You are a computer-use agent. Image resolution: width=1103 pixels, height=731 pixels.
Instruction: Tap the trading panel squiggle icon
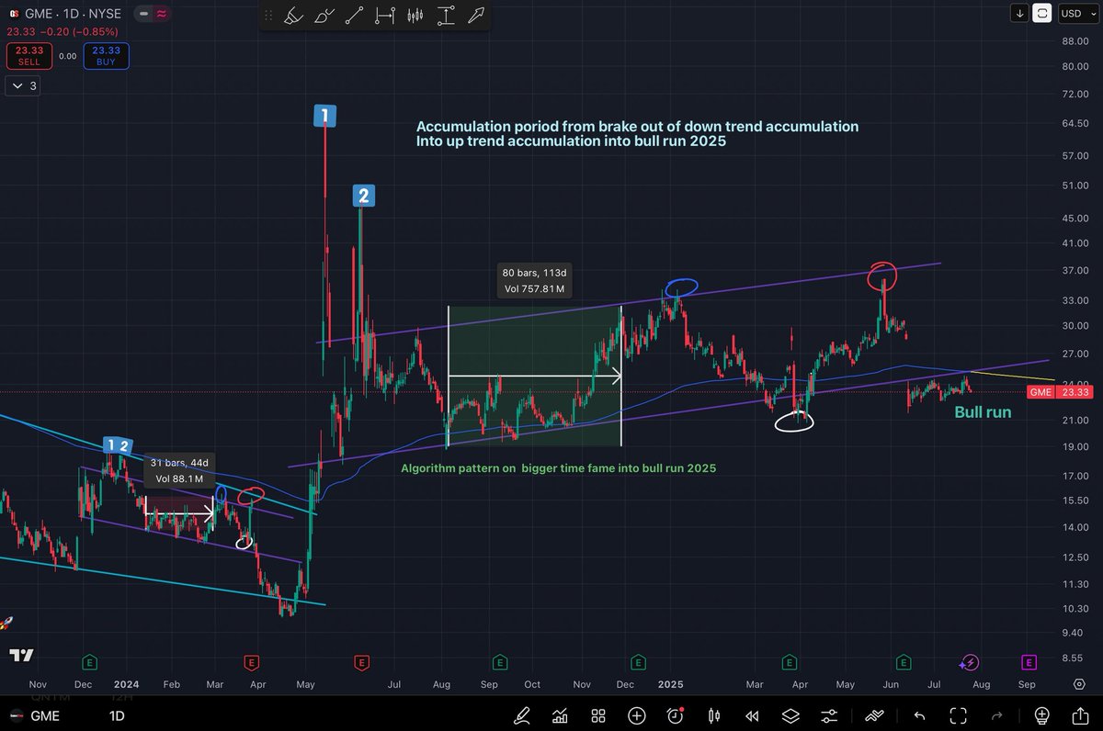click(x=874, y=715)
